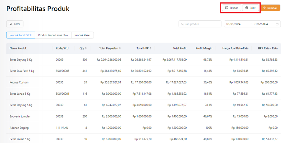This screenshot has height=143, width=286.
Task: Sort by Total HPP column arrows
Action: 151,48
